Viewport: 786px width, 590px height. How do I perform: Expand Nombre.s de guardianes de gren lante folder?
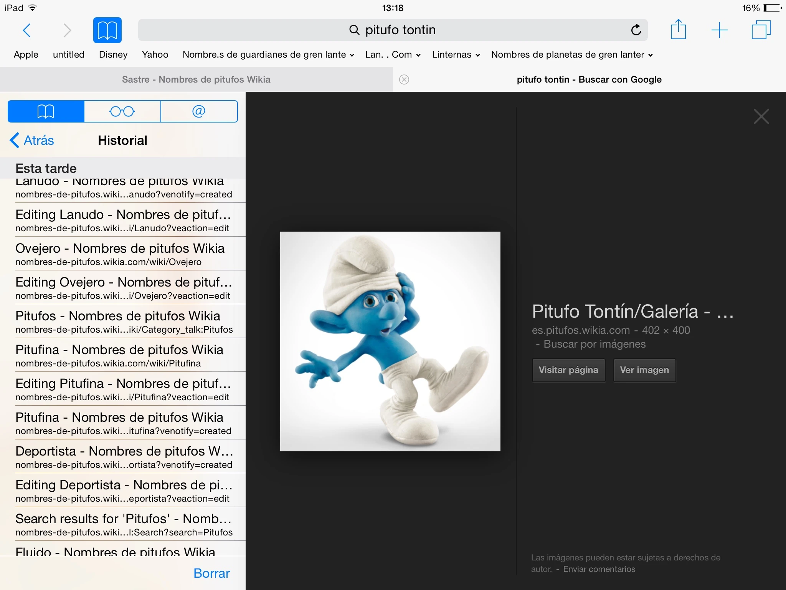pos(268,55)
